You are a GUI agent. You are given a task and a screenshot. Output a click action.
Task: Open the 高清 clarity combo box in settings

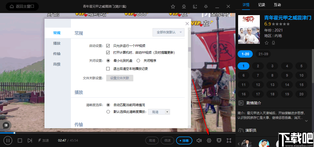click(159, 112)
